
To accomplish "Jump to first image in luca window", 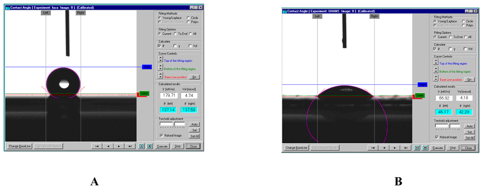I will [x=97, y=146].
